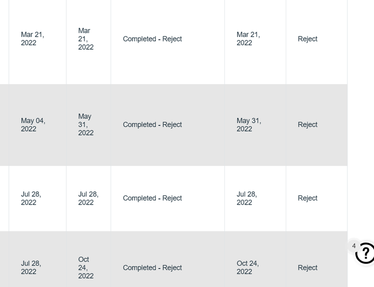Click the notification badge showing 4

354,246
